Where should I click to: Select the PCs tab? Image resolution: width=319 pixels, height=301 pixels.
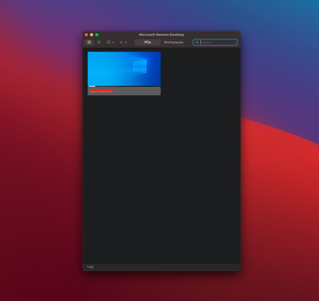[148, 42]
